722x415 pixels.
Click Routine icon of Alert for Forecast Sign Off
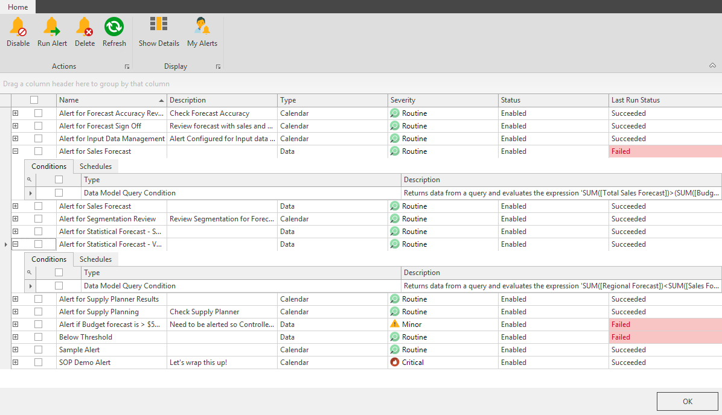(395, 125)
